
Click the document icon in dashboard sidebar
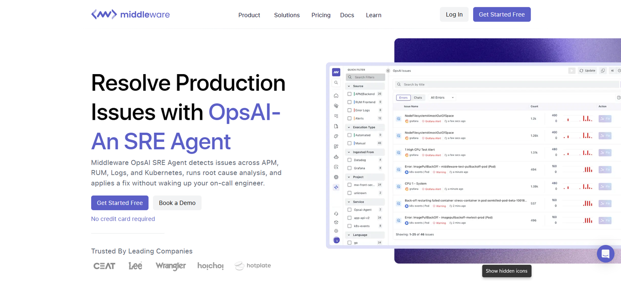point(336,126)
